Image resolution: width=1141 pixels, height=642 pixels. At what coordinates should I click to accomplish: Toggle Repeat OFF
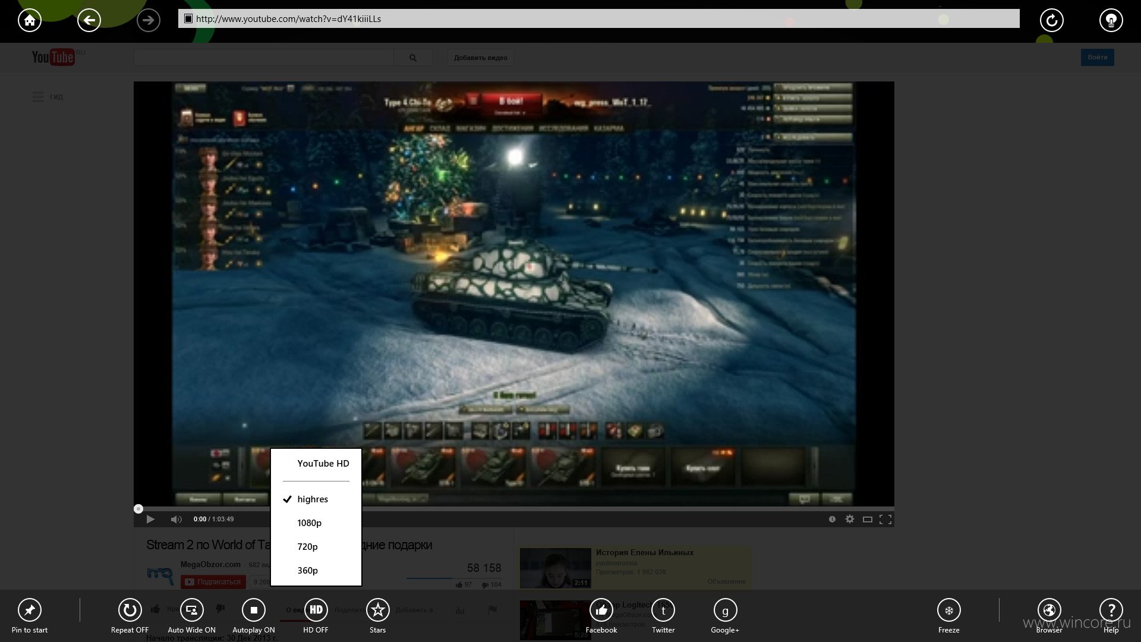[x=130, y=616]
